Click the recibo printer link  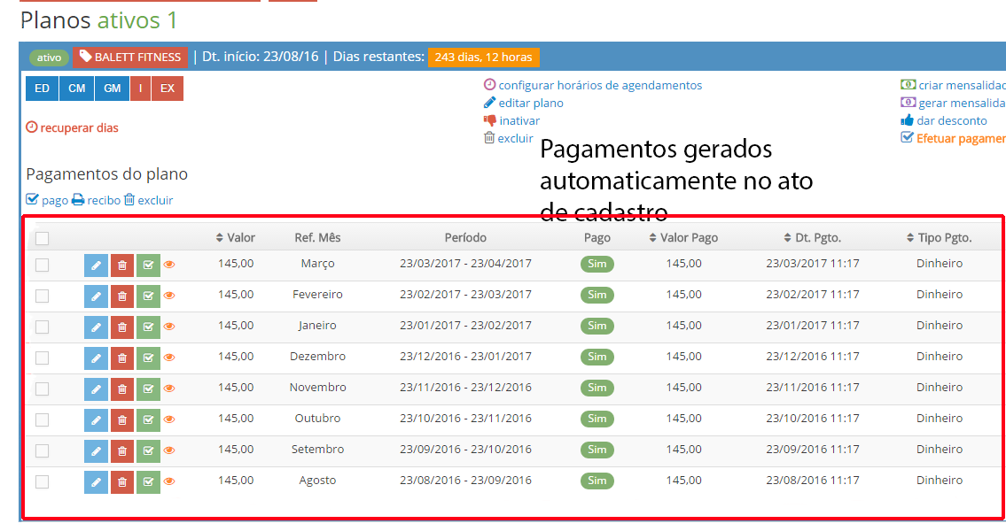96,200
